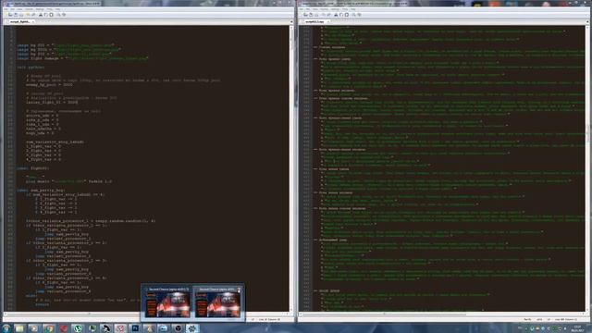Image resolution: width=592 pixels, height=333 pixels.
Task: Click Save icon in right editor toolbar
Action: click(x=311, y=15)
